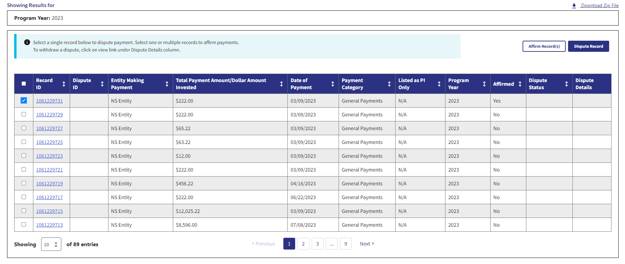The image size is (625, 264).
Task: Open record link 1061229715
Action: coord(50,211)
